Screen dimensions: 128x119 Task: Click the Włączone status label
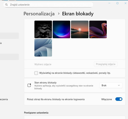(106, 99)
